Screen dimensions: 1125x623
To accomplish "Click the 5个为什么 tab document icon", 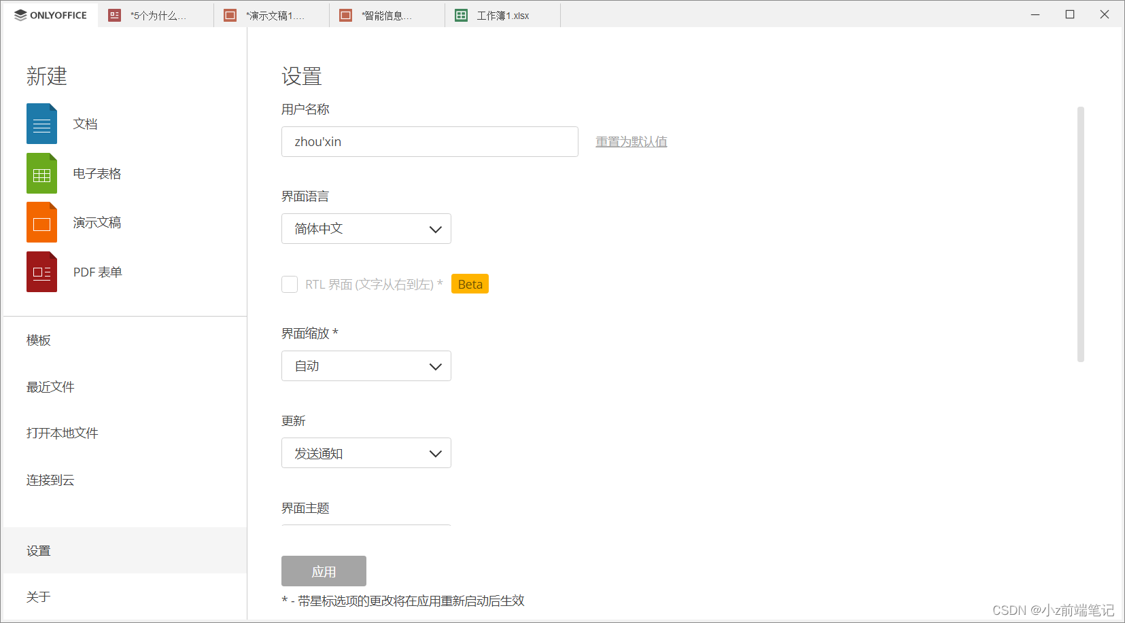I will (115, 15).
